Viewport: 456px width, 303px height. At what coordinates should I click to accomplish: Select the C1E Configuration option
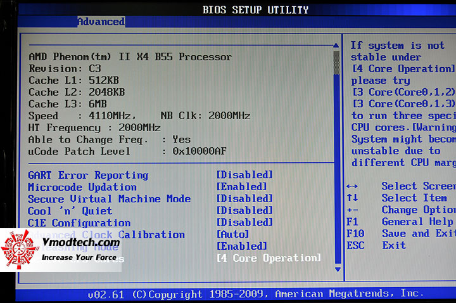pyautogui.click(x=79, y=223)
